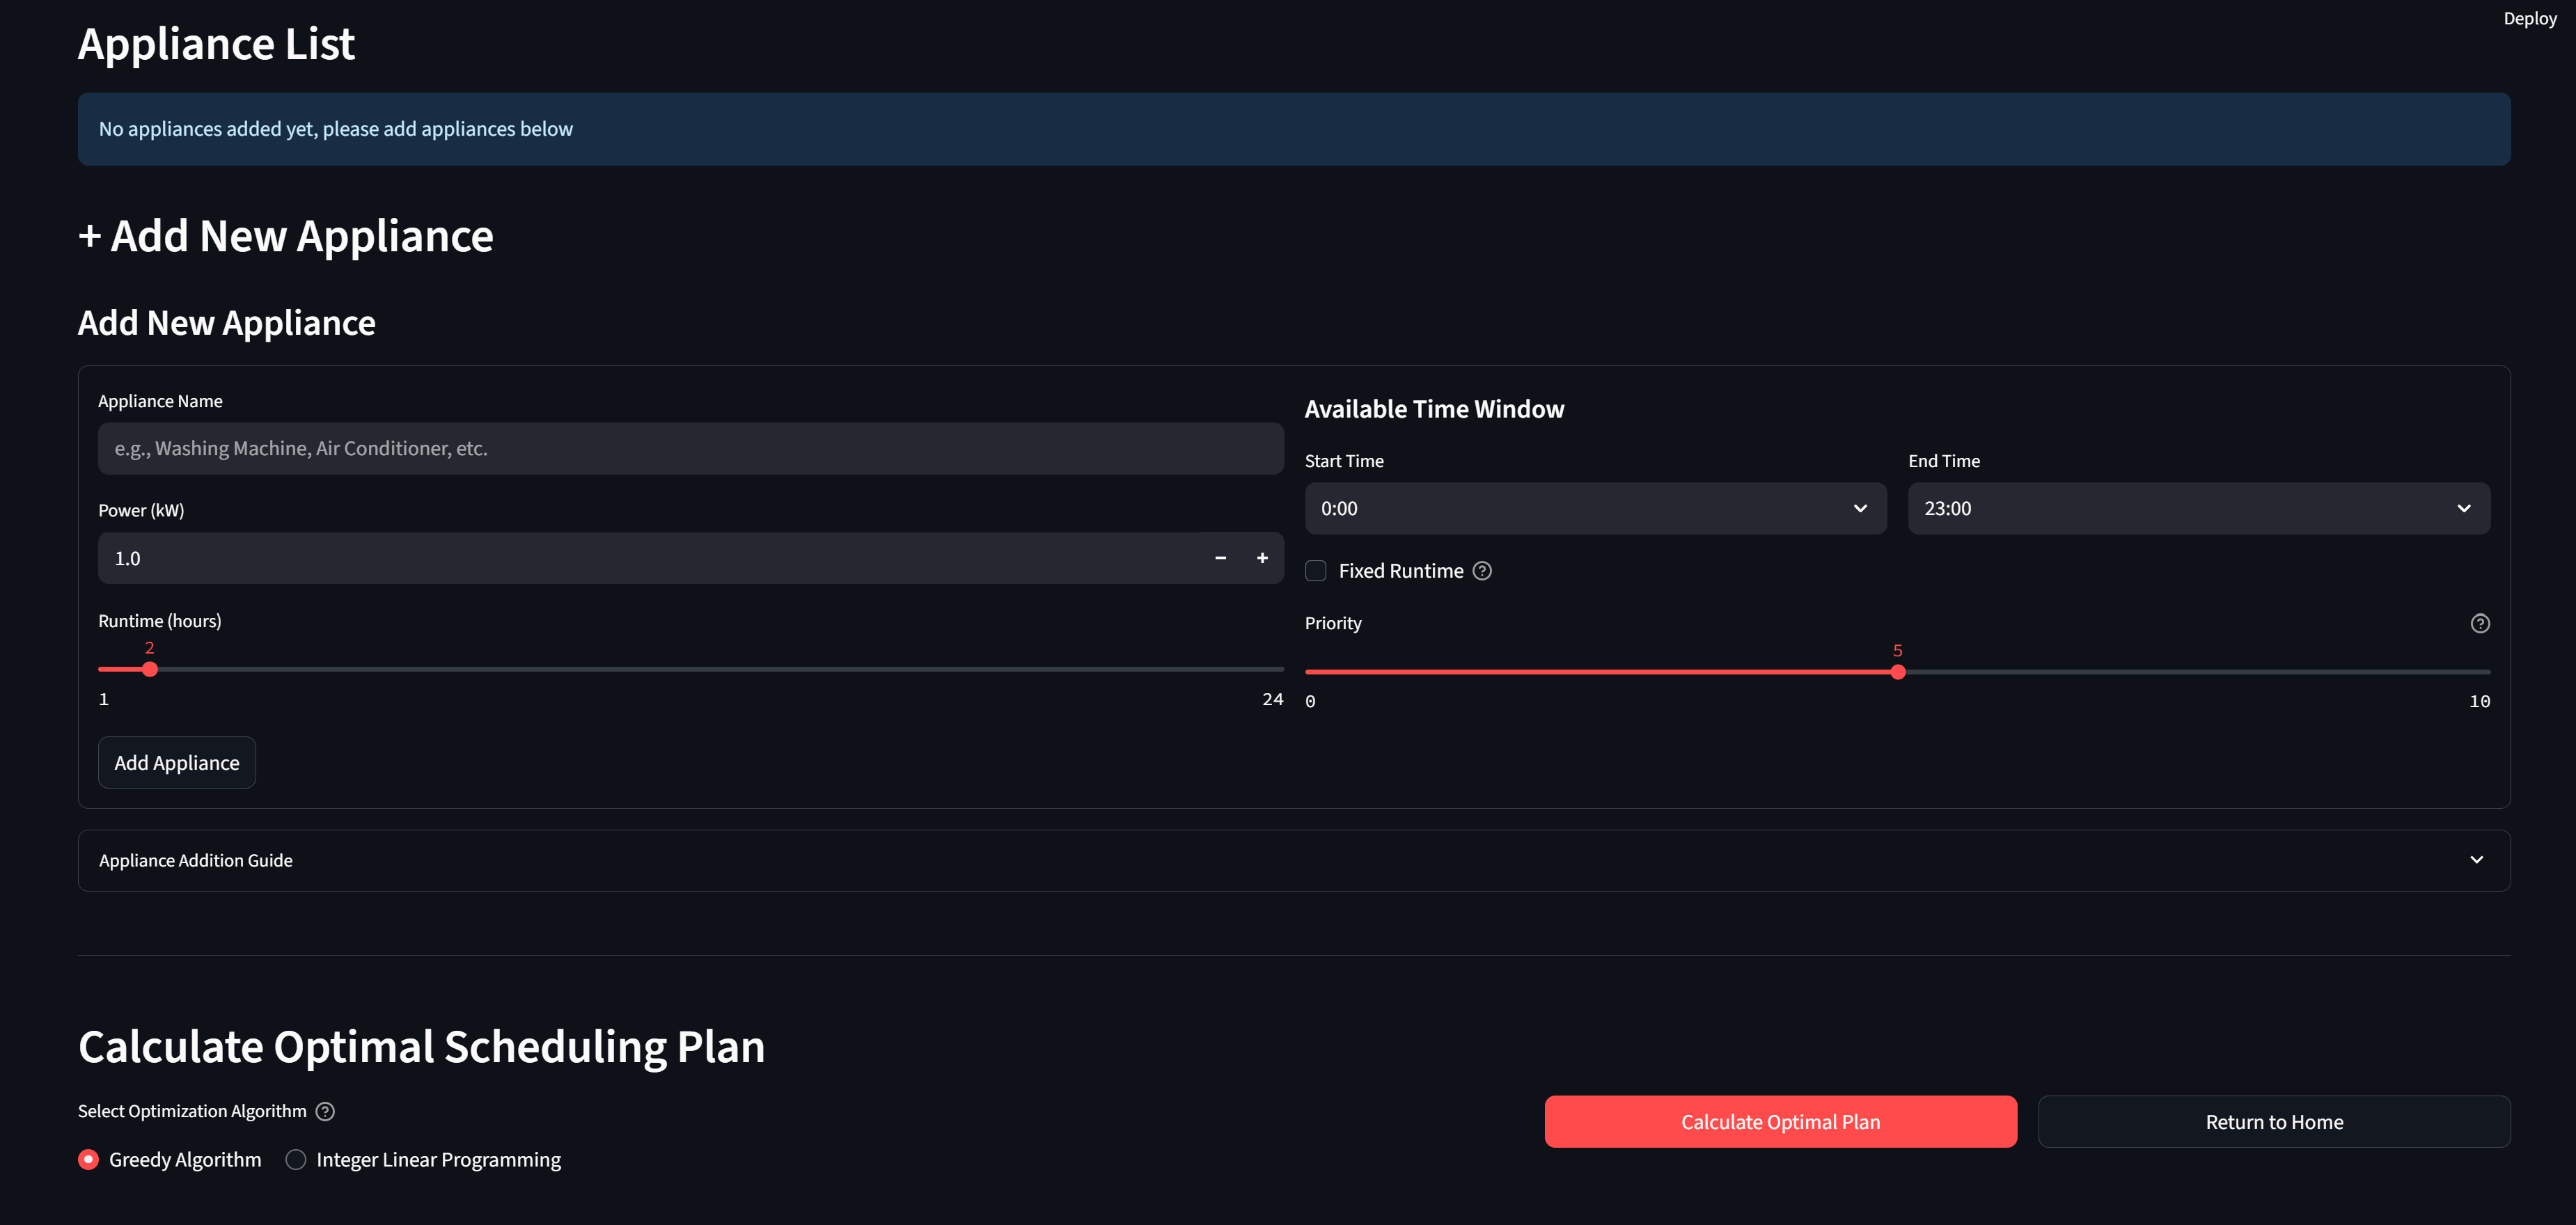Click the Runtime hours slider handle
This screenshot has height=1225, width=2576.
pos(150,669)
